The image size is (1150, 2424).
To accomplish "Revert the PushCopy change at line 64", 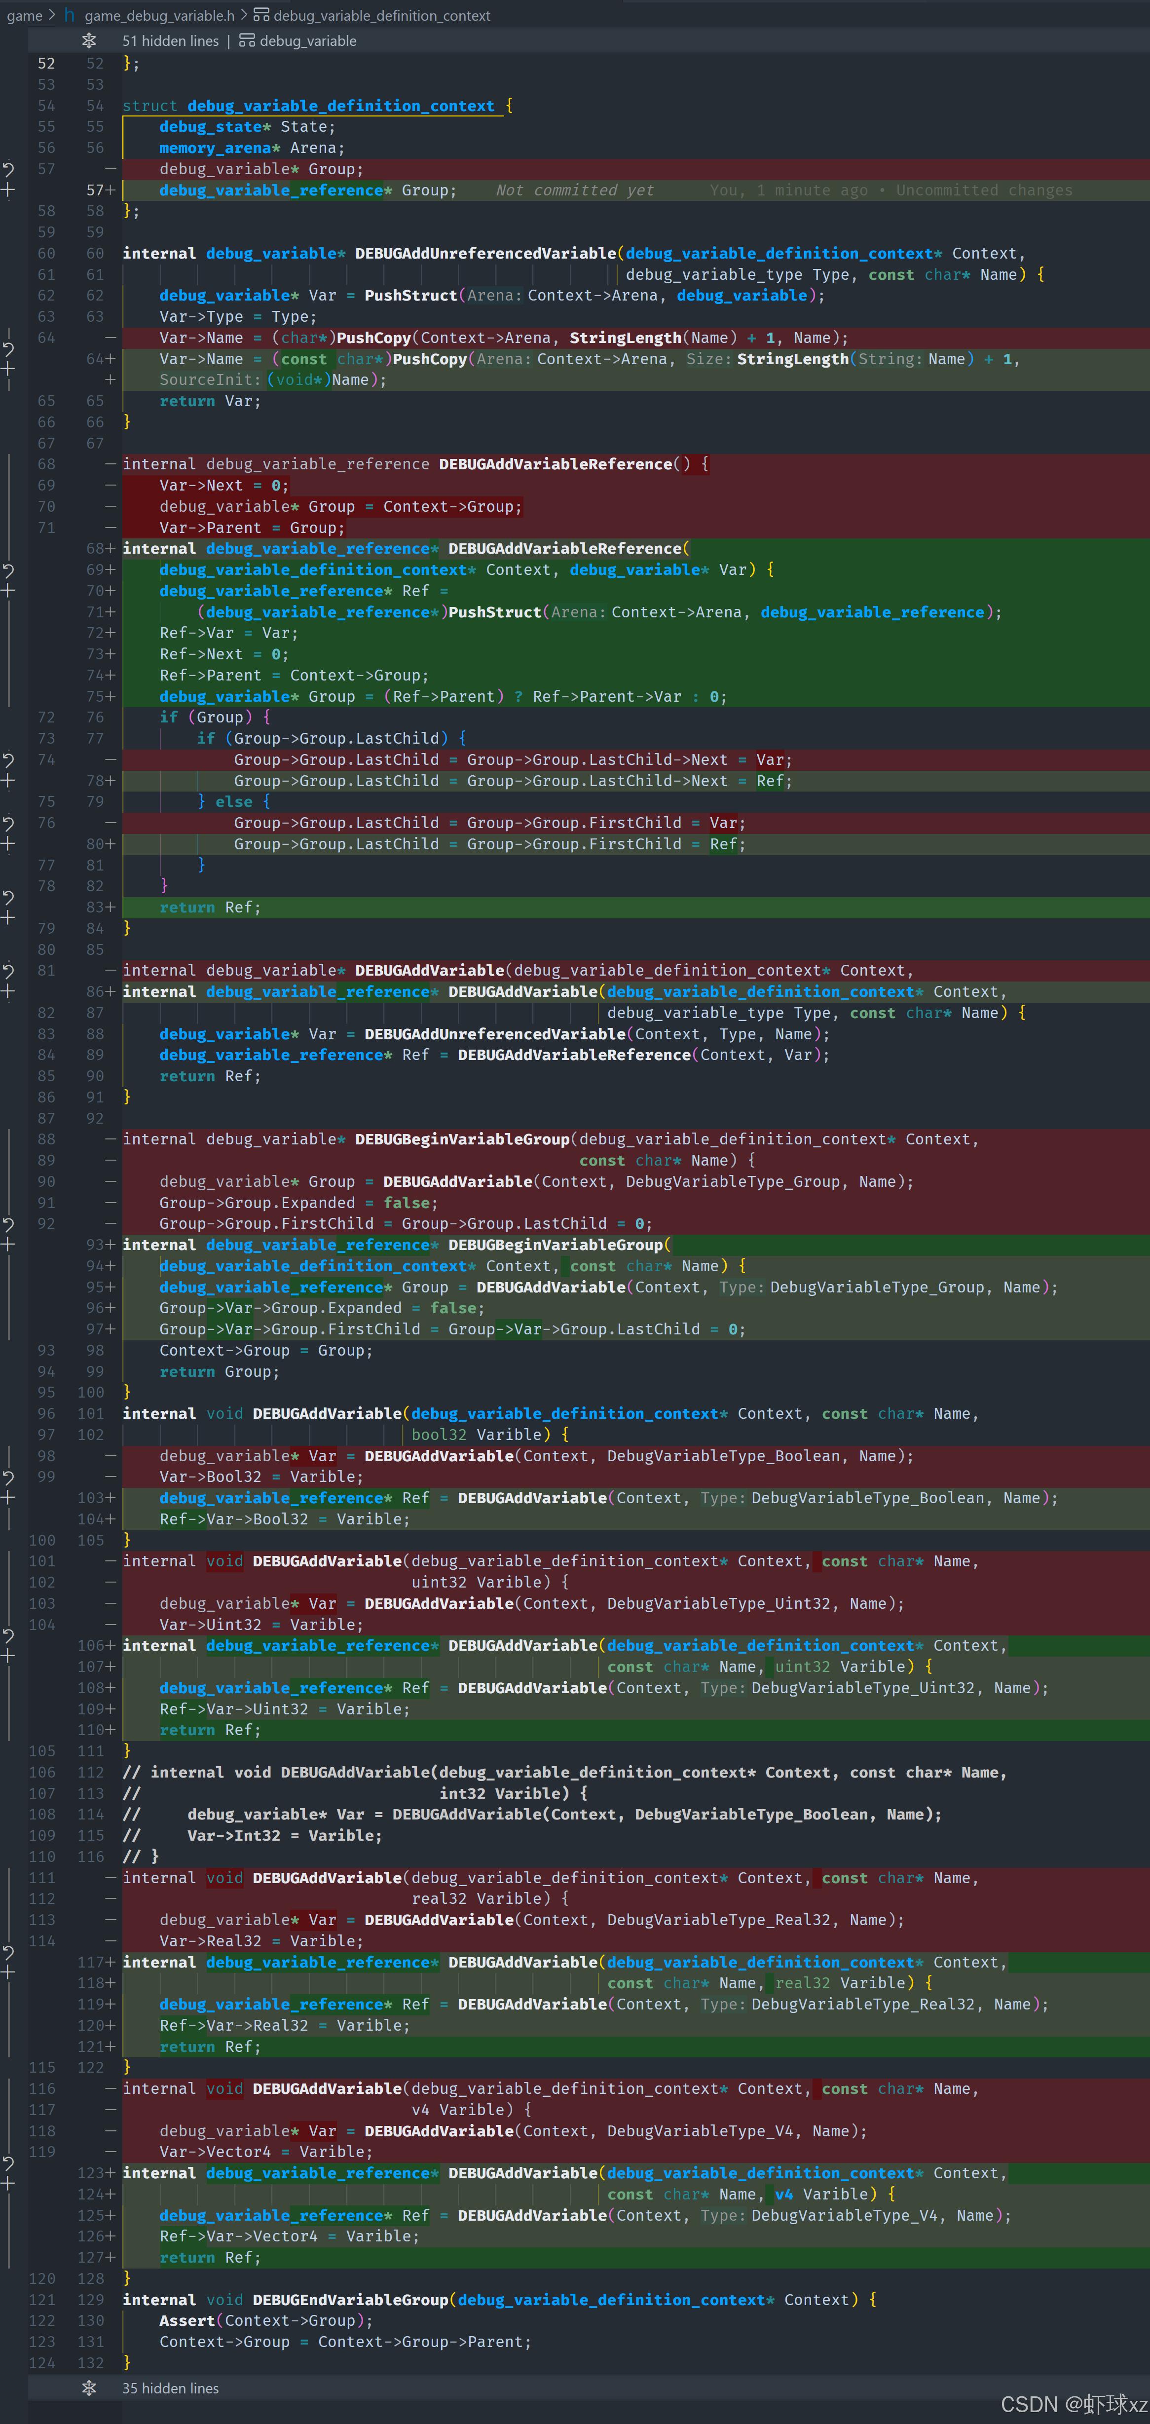I will point(7,348).
